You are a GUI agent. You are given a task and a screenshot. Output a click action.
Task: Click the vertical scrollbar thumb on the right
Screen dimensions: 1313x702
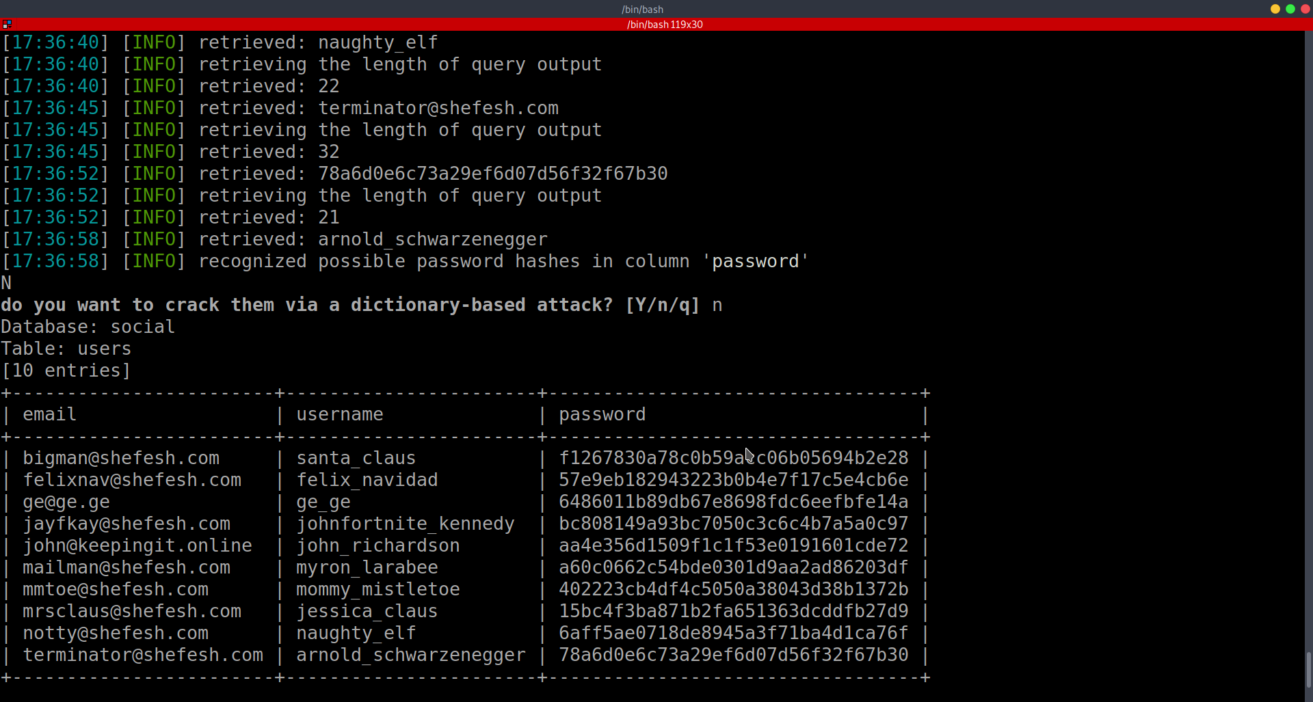(x=1308, y=670)
